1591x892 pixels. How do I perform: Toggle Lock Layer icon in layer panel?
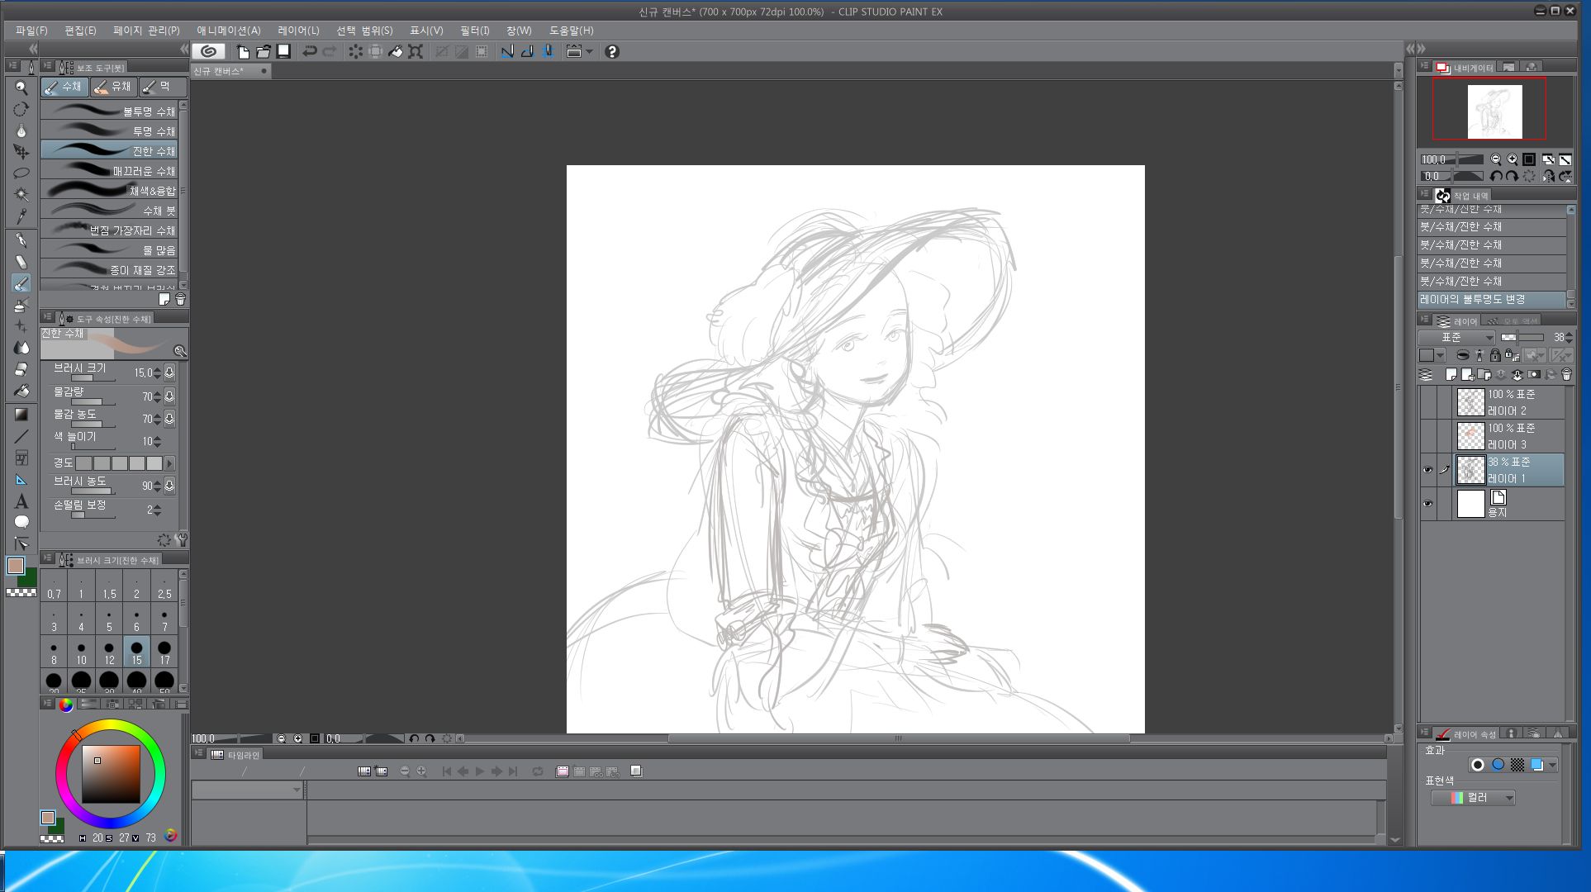click(x=1495, y=356)
